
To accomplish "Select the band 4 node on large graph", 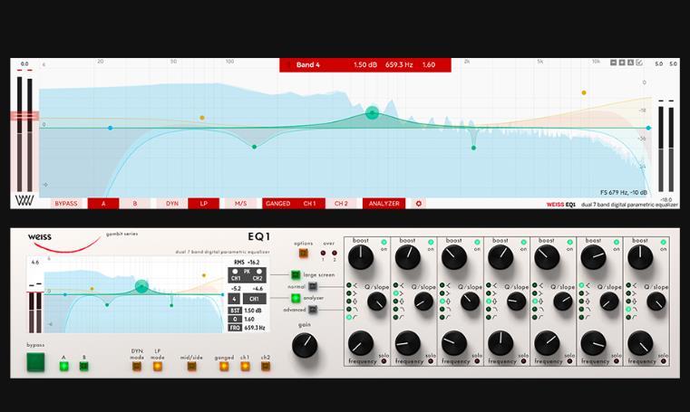I will (x=373, y=113).
